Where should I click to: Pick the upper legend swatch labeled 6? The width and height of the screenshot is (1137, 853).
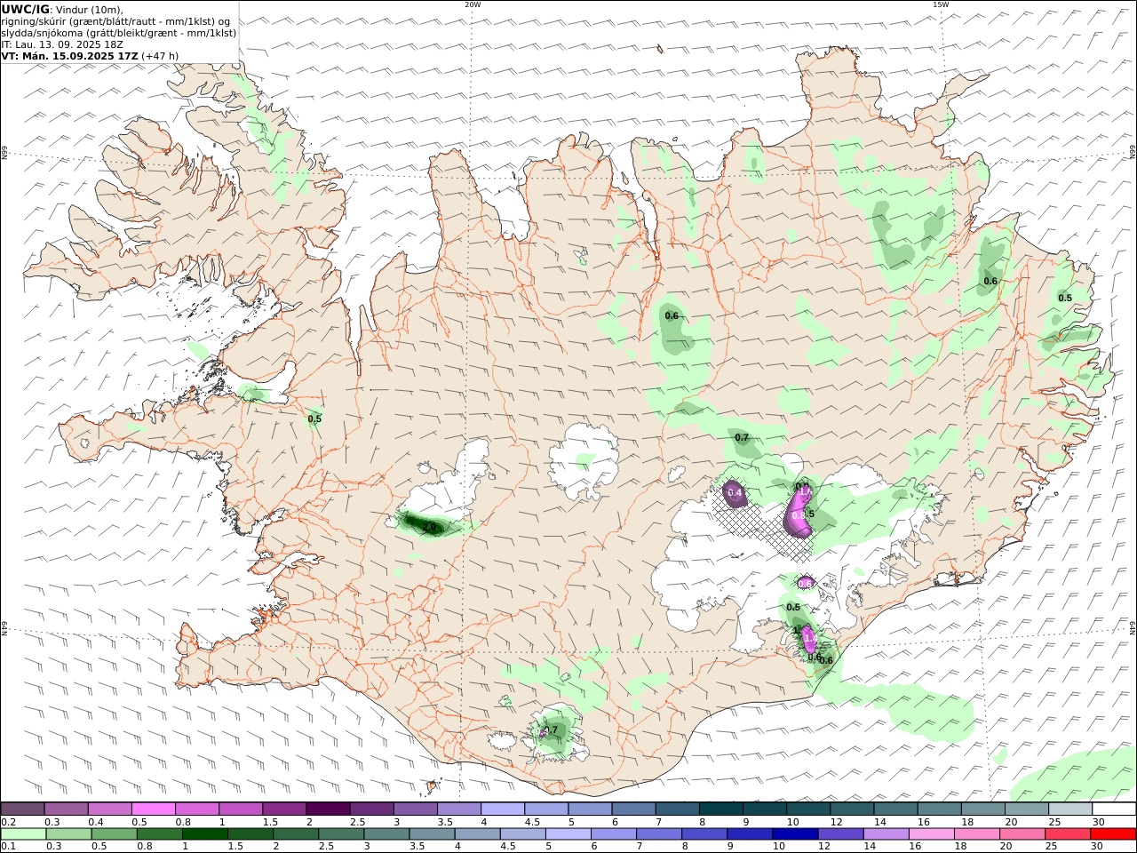(633, 809)
